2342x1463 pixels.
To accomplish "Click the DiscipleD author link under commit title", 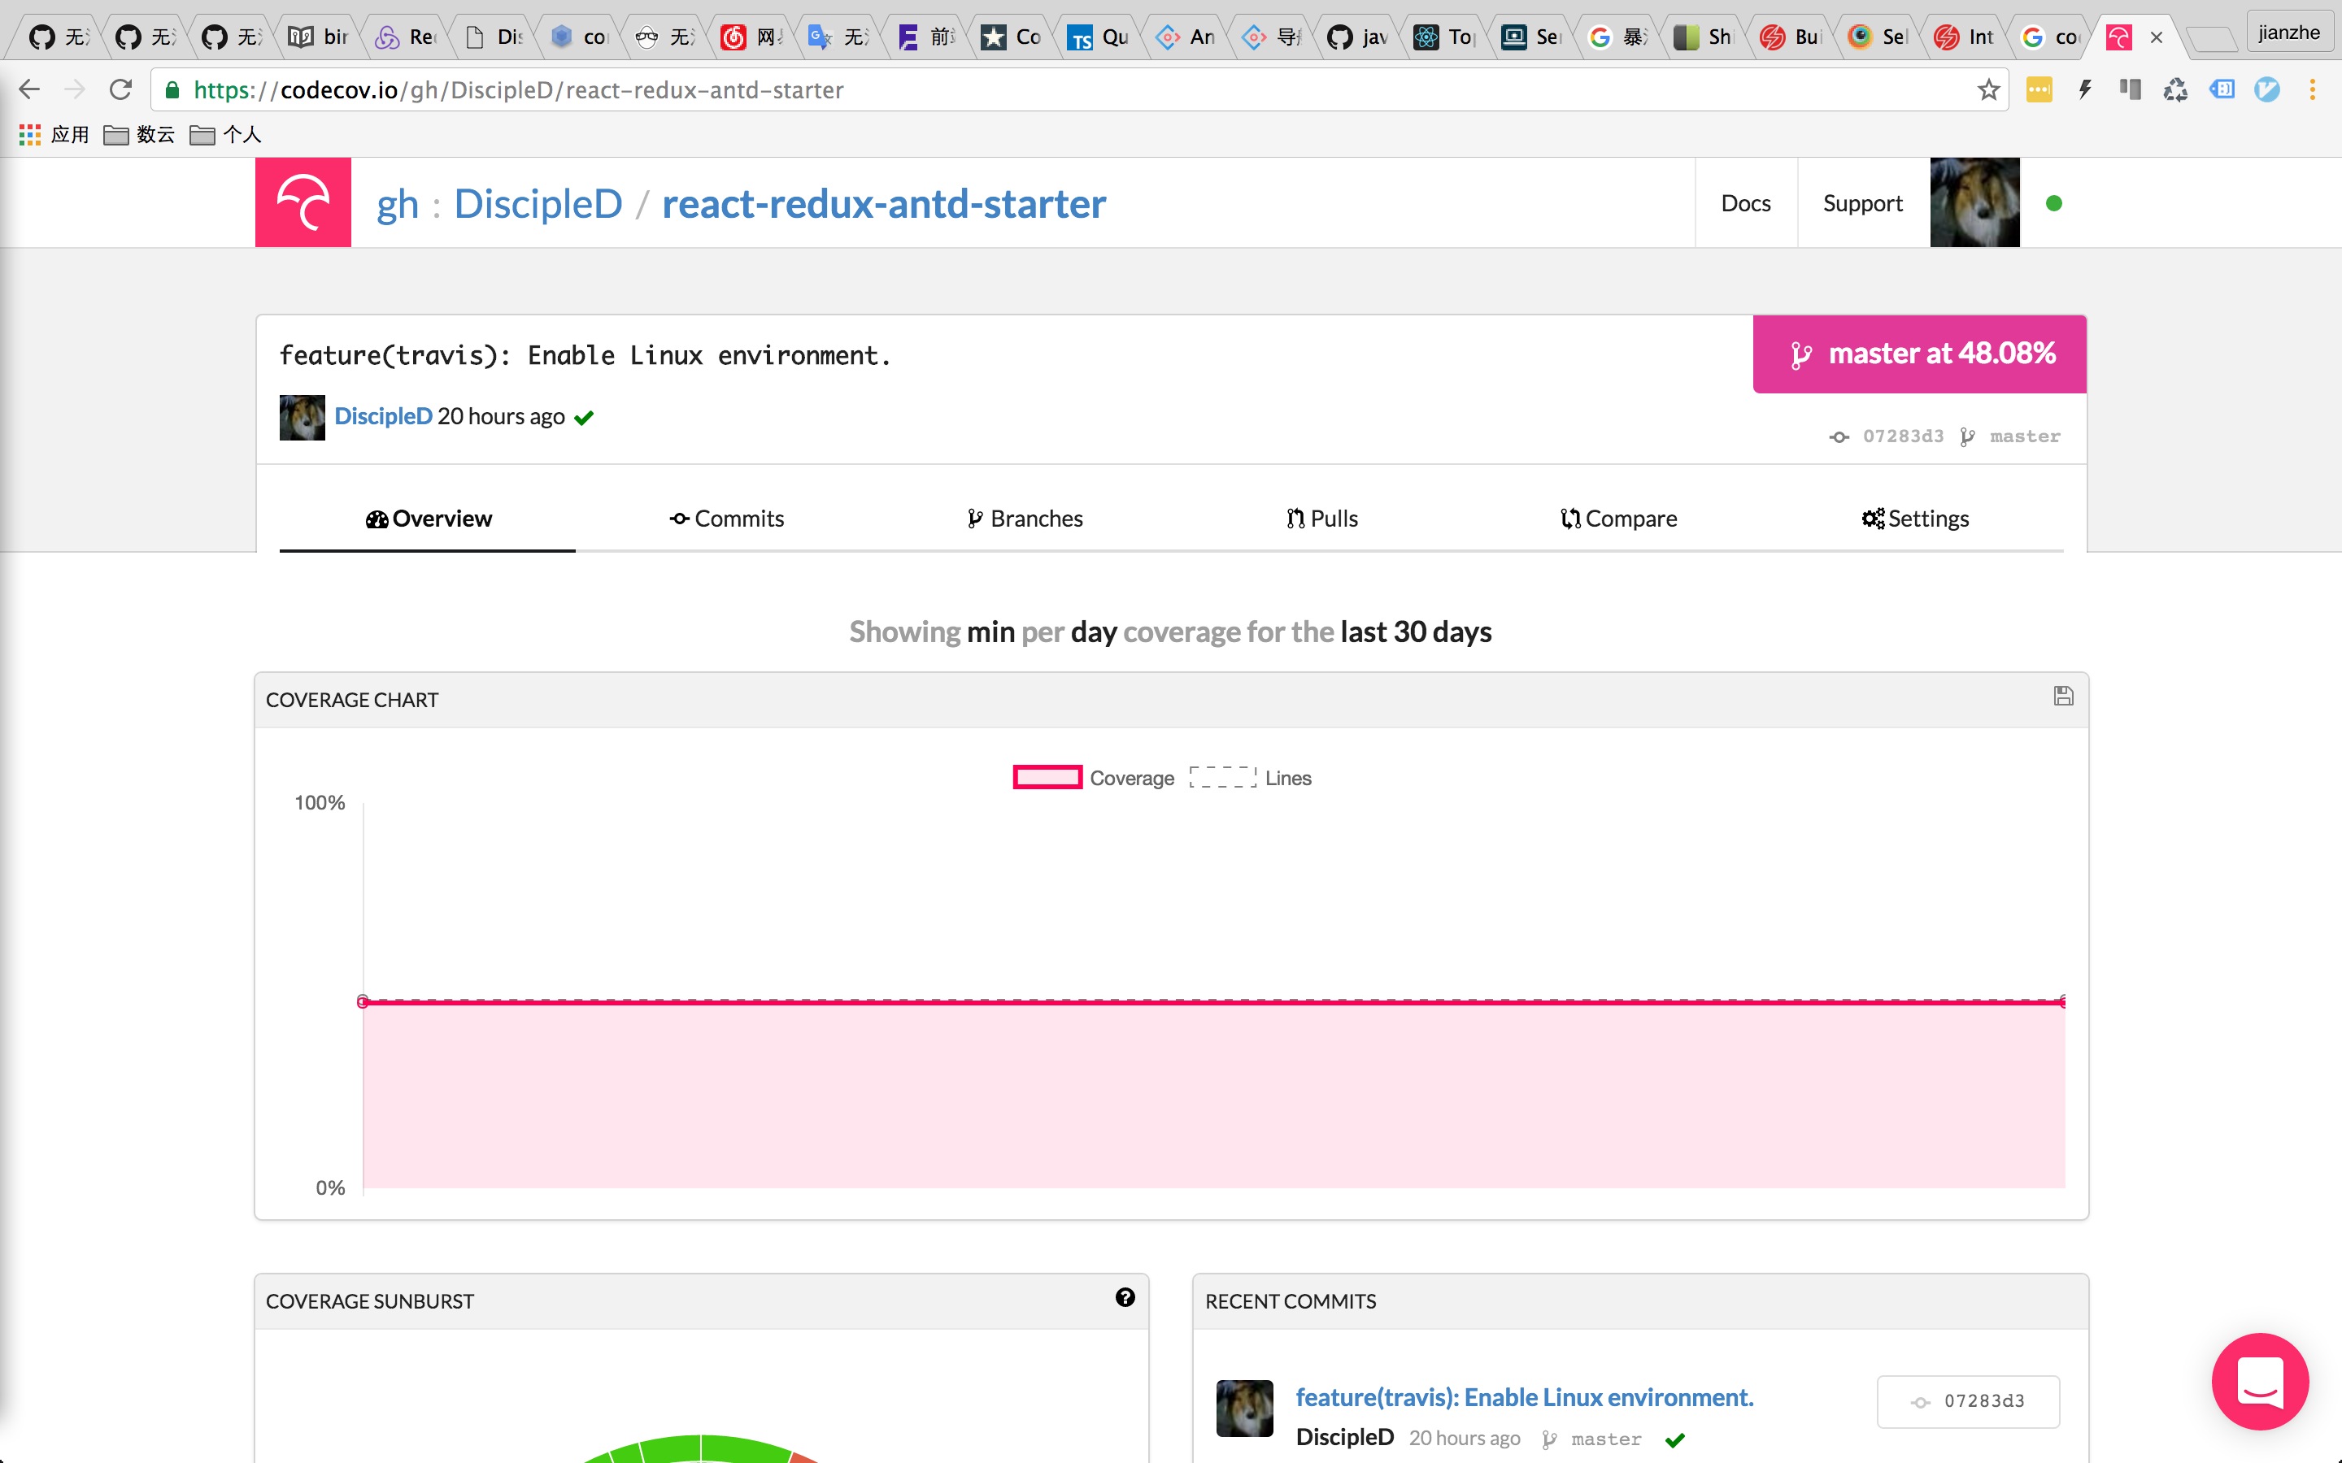I will 383,416.
